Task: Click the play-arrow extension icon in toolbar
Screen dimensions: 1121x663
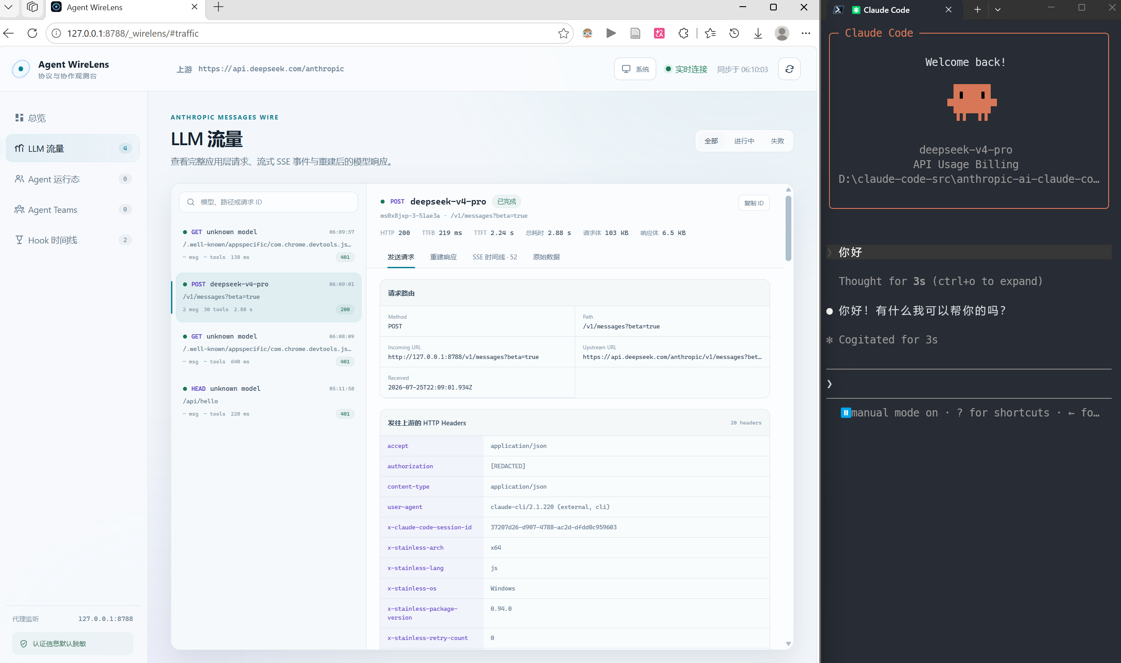Action: click(611, 33)
